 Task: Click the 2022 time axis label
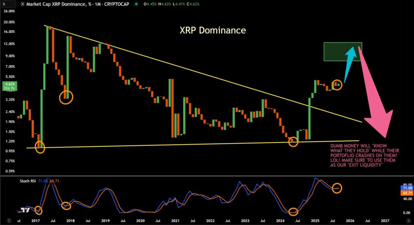(x=210, y=221)
